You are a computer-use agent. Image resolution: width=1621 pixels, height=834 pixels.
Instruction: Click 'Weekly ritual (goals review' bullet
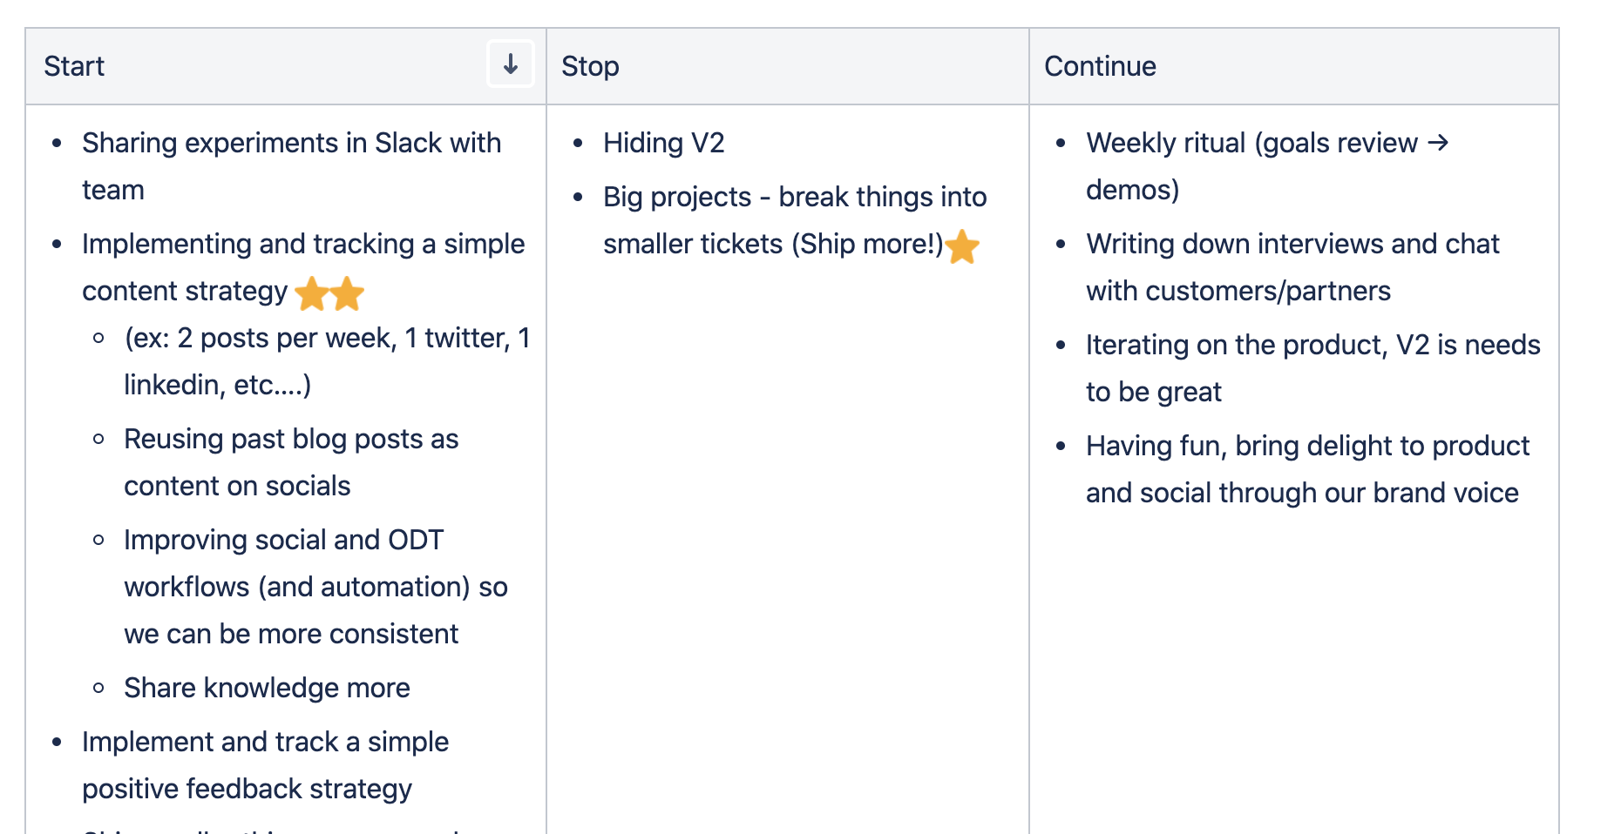[x=1251, y=143]
